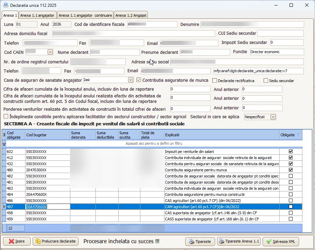Click Adresa domiciliu fiscal field
315x250 pixels.
click(134, 33)
